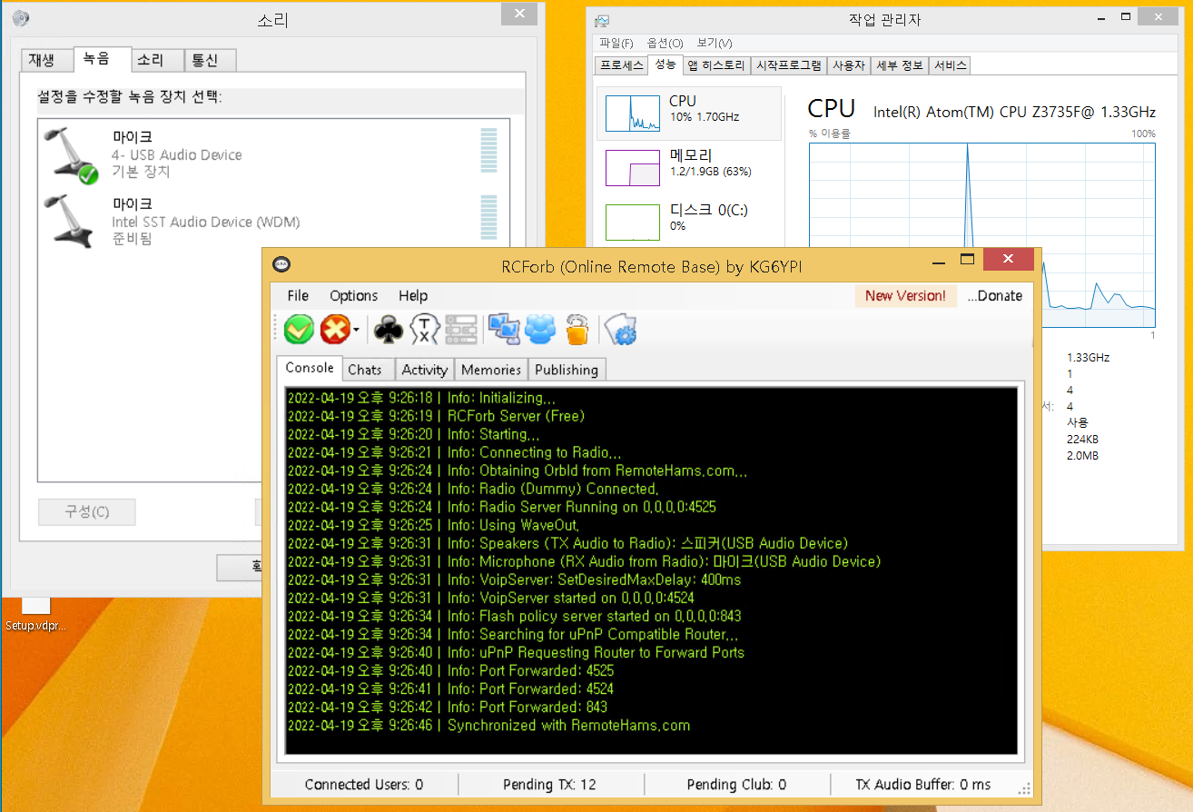Open the 옵션(O) menu in 작업 관리자
Viewport: 1193px width, 812px height.
tap(665, 43)
